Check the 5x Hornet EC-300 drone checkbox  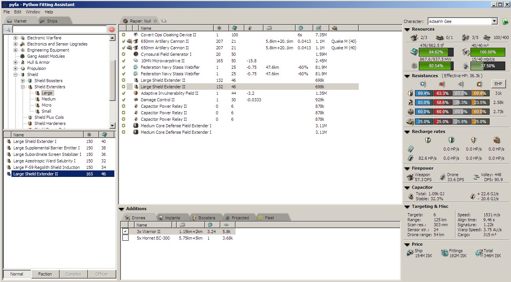(x=125, y=238)
